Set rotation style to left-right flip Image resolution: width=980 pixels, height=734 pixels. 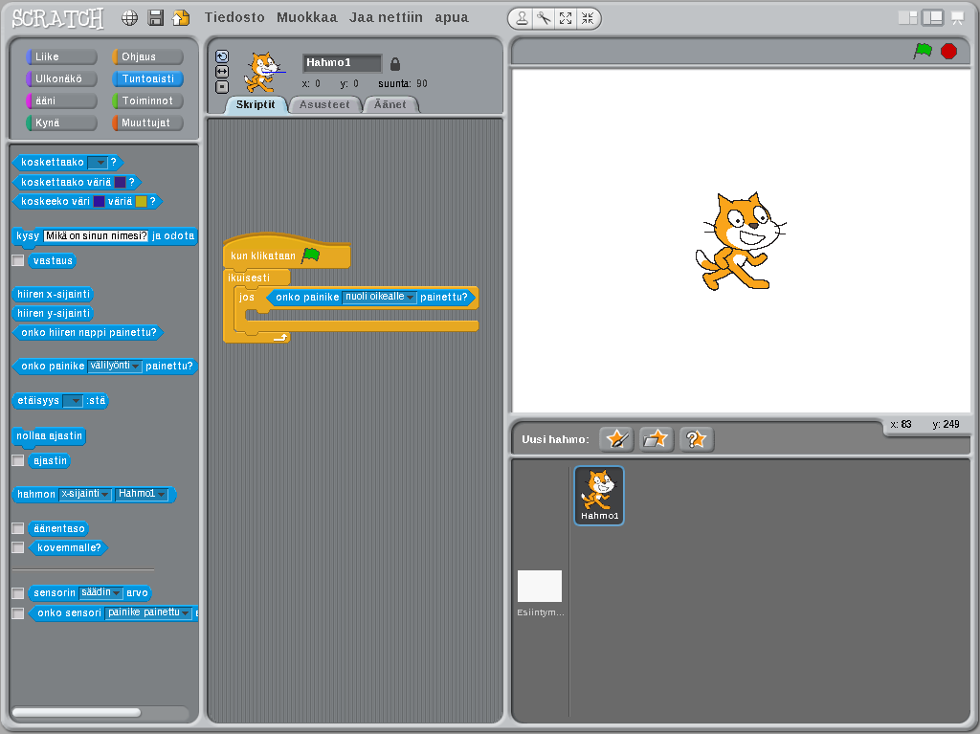point(222,71)
